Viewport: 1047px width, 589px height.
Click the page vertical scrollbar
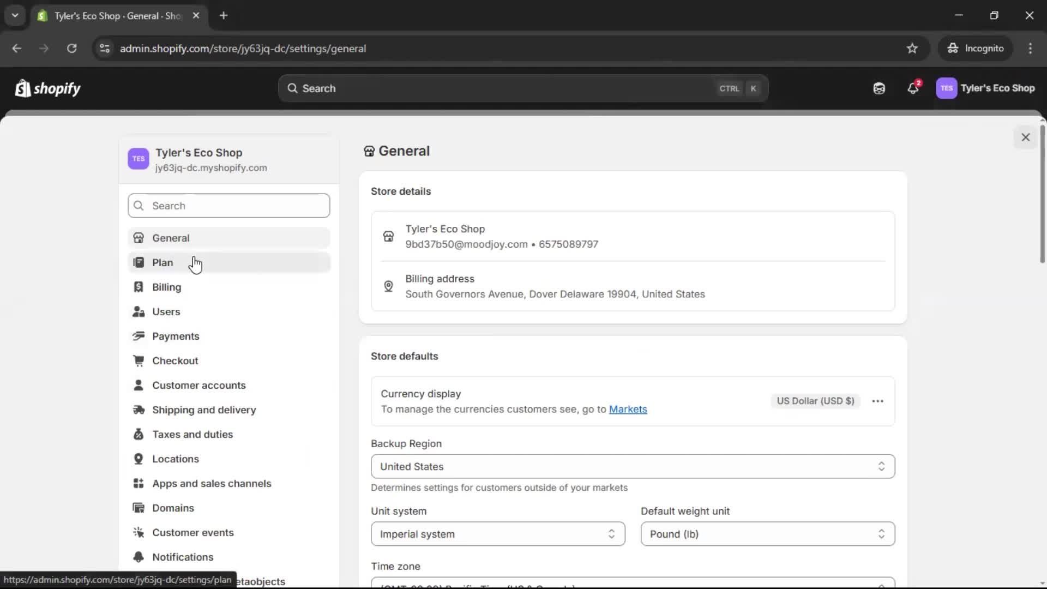pyautogui.click(x=1042, y=194)
